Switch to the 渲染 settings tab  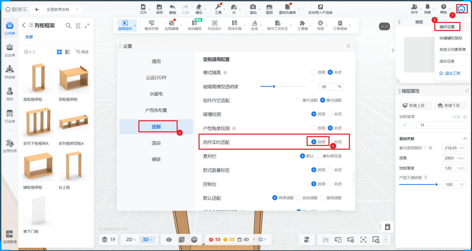coord(156,143)
